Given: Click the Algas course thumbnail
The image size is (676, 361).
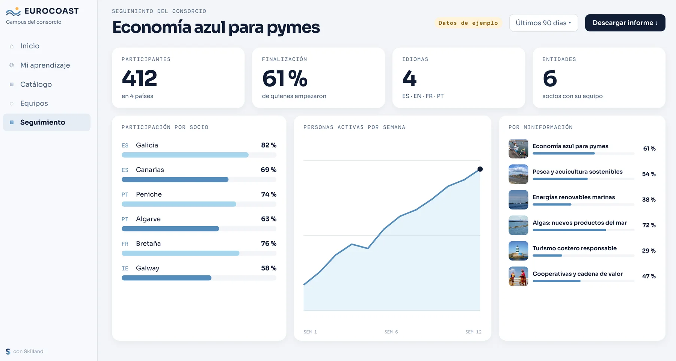Looking at the screenshot, I should click(518, 225).
